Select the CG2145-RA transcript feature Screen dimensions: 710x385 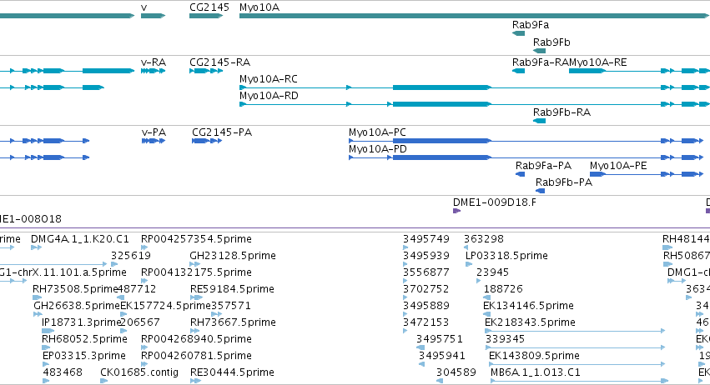coord(206,71)
